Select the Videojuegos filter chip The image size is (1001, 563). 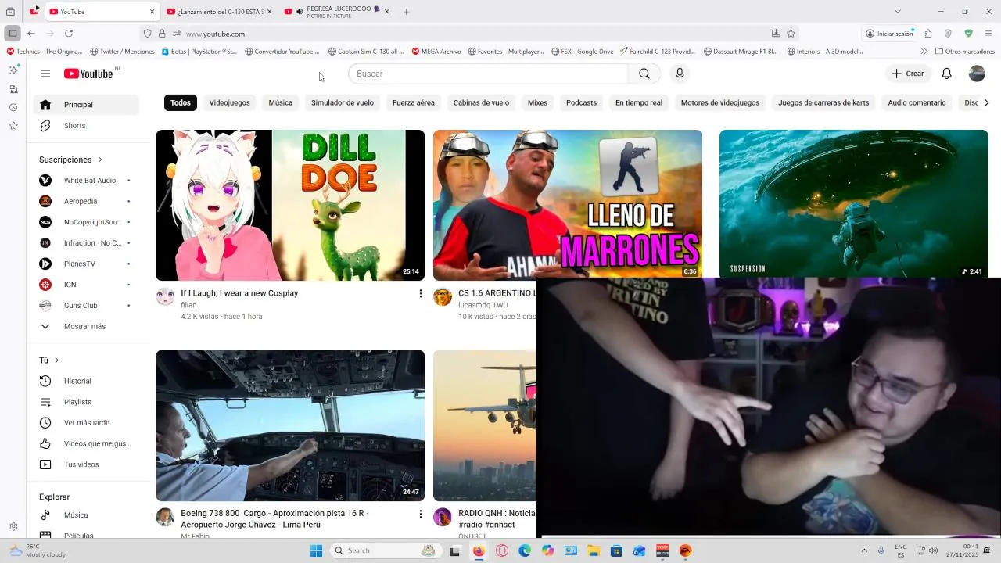click(229, 102)
